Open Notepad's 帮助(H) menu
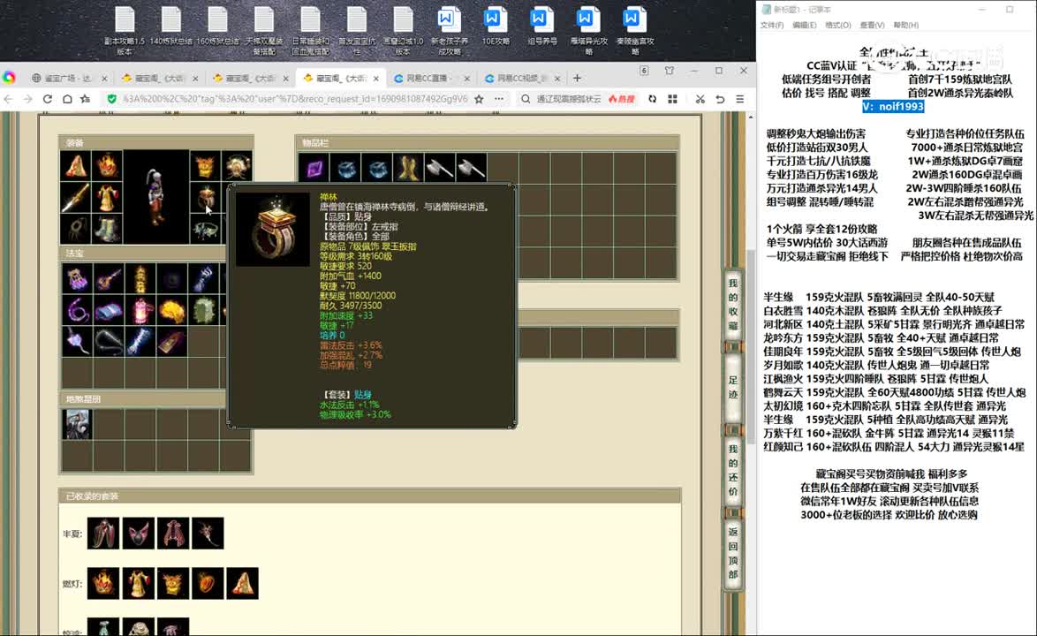This screenshot has height=636, width=1037. click(906, 25)
